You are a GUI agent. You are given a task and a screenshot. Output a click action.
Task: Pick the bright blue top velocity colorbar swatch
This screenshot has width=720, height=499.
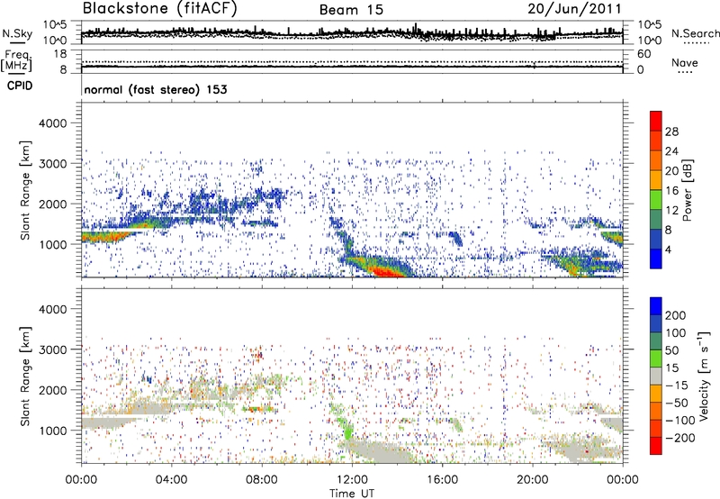[x=656, y=306]
